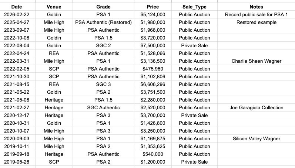This screenshot has width=295, height=168.
Task: Select the $5,124,000 price cell
Action: 153,15
